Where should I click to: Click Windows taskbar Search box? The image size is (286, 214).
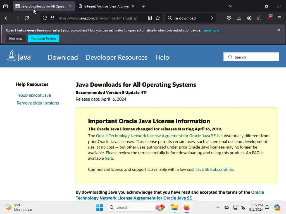[137, 207]
